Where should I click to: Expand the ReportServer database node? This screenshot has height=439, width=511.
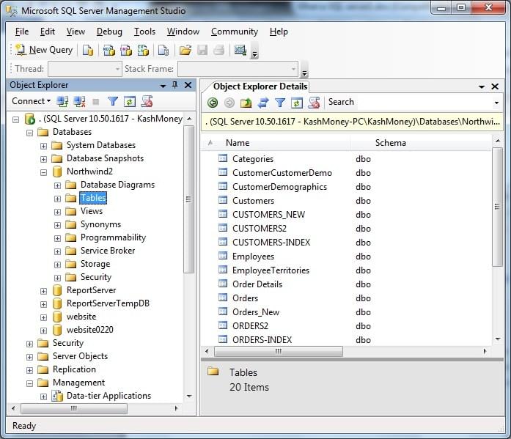(x=43, y=291)
